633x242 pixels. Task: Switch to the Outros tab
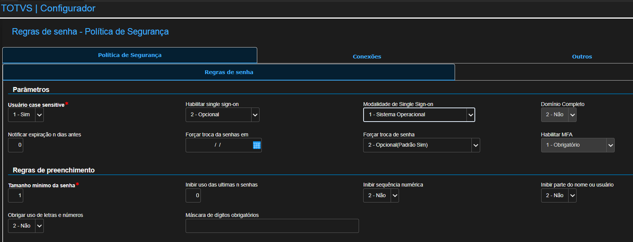tap(582, 57)
